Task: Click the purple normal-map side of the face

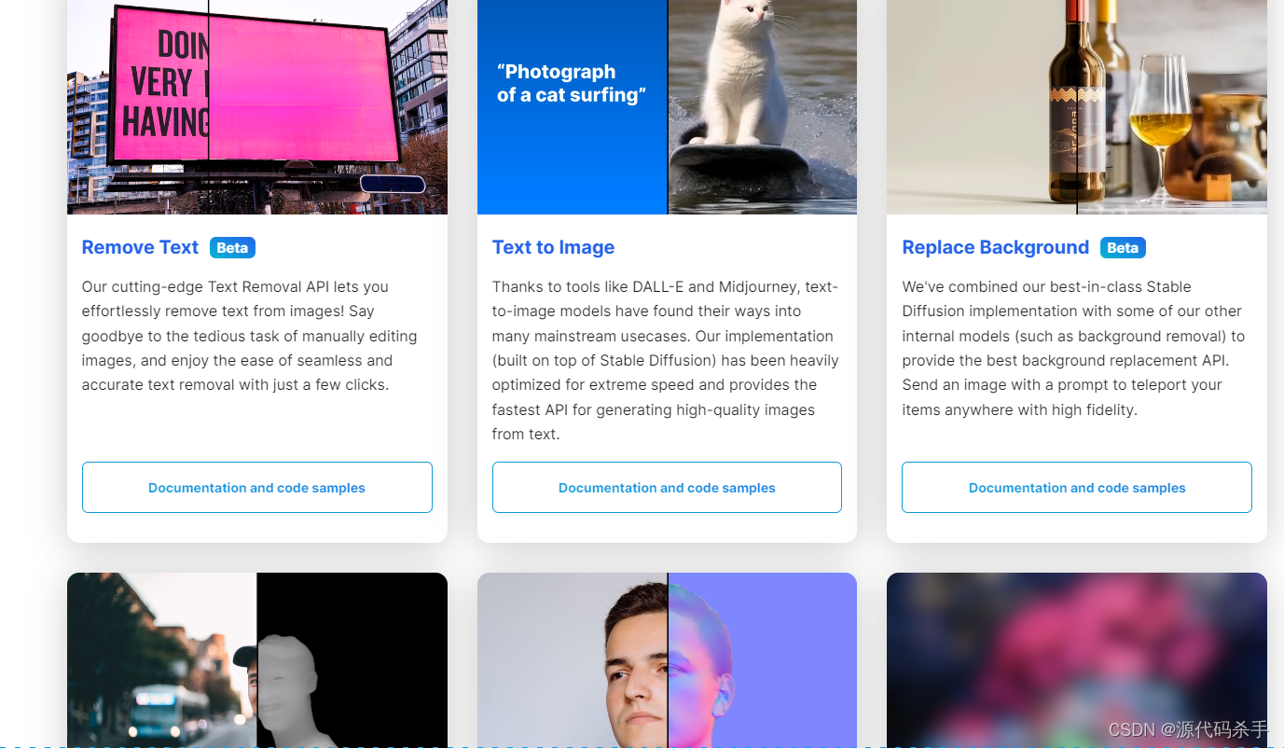Action: tap(762, 660)
